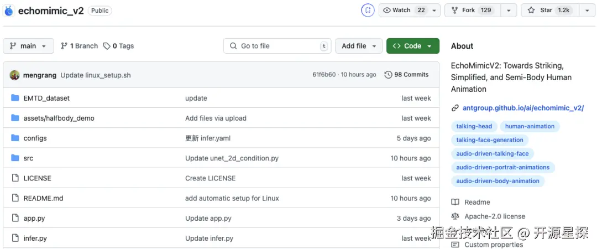Image resolution: width=597 pixels, height=249 pixels.
Task: Click the Readme book icon in About
Action: click(455, 202)
